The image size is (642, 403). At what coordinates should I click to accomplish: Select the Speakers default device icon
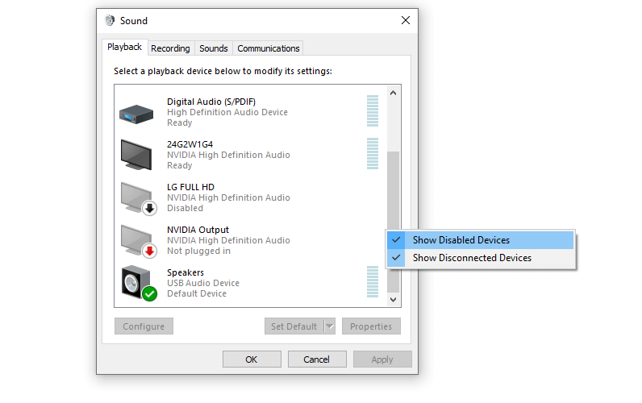pos(139,283)
